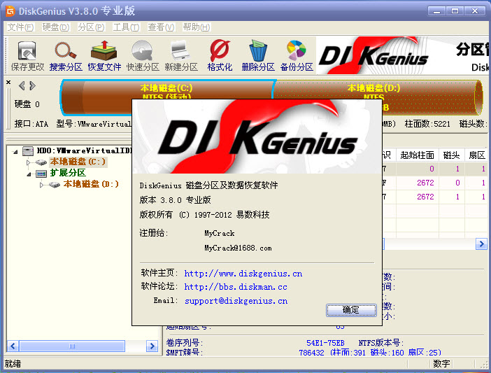Open the http://www.diskgenius.cn homepage link

click(x=243, y=274)
